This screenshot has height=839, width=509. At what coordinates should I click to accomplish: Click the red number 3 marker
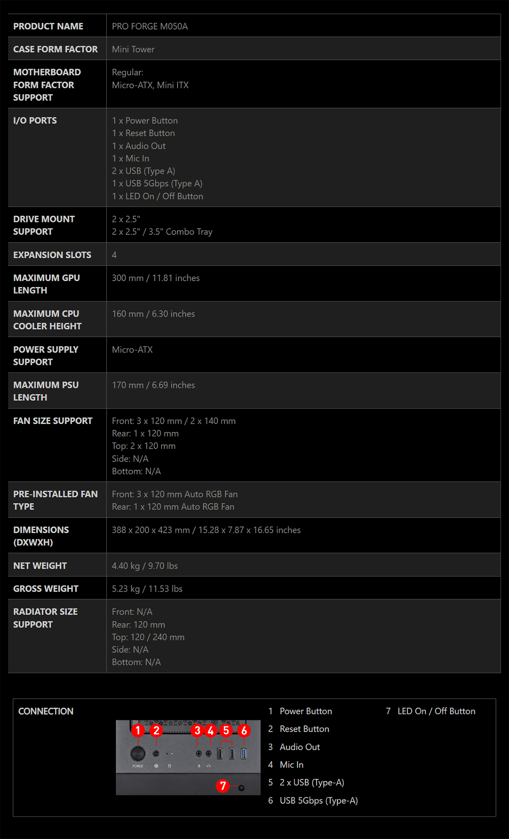(x=197, y=730)
